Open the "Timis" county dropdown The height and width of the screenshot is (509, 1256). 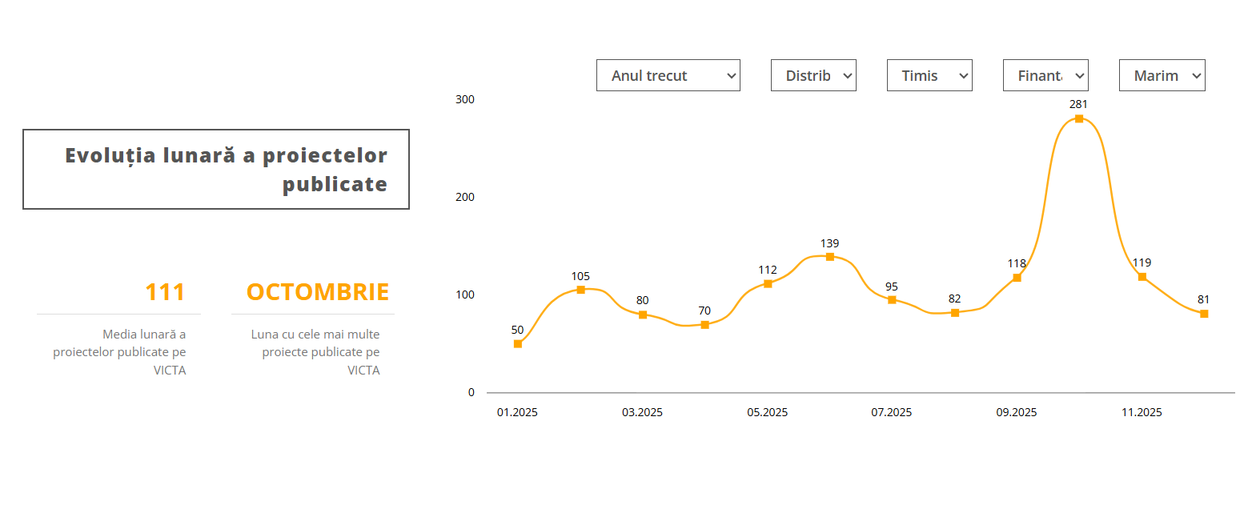coord(929,75)
